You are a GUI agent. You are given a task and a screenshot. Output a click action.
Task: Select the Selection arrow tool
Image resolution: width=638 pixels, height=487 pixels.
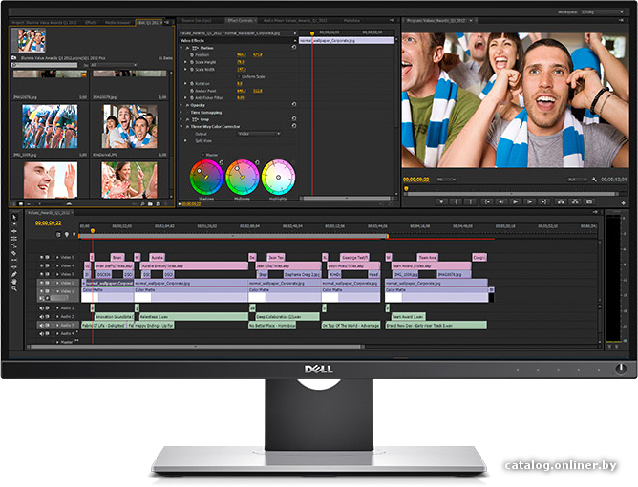pos(13,218)
